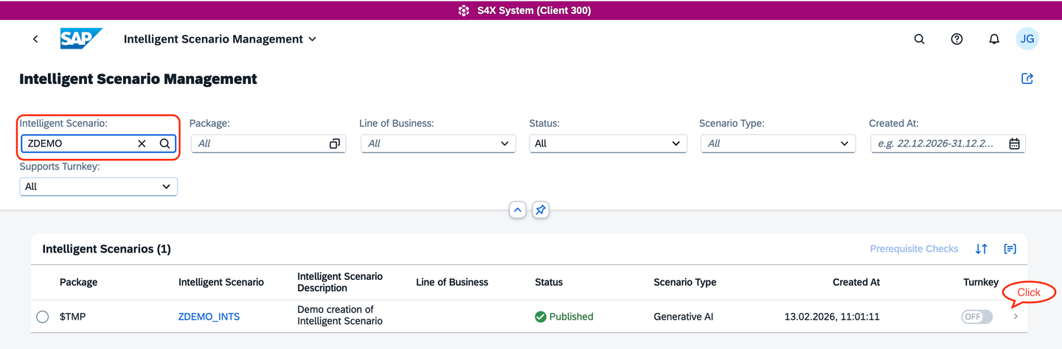Toggle the Turnkey OFF switch
This screenshot has width=1062, height=349.
pos(976,317)
